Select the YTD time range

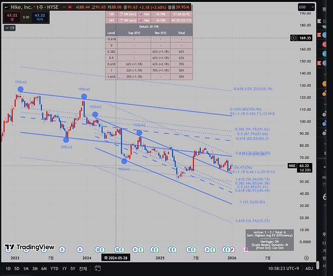pyautogui.click(x=54, y=268)
